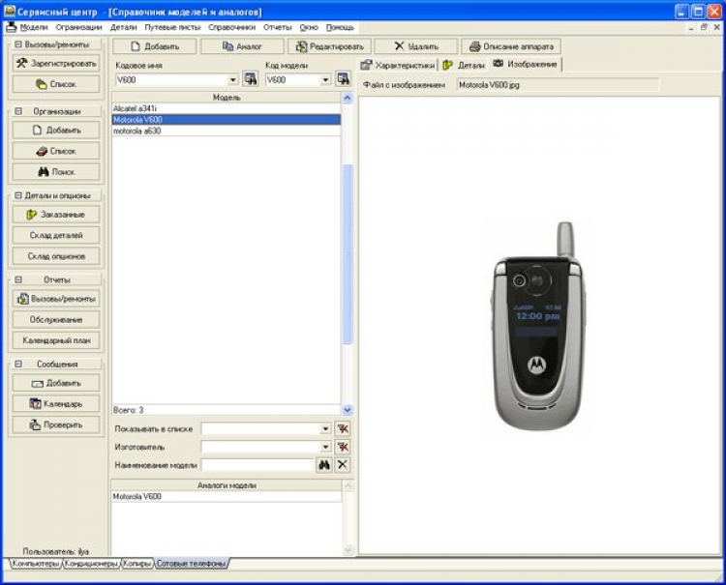Switch to Компьютеры bottom tab
This screenshot has width=726, height=585.
tap(36, 564)
